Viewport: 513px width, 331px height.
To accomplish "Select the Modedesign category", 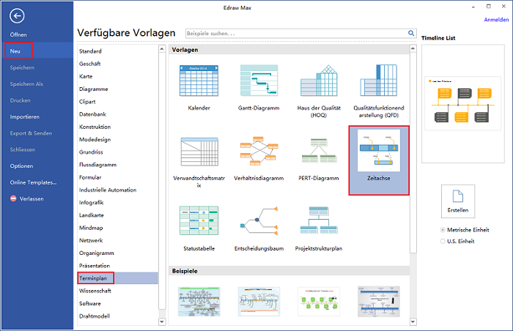I will tap(95, 140).
